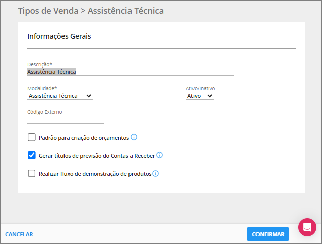Uncheck Gerar títulos de previsão do Contas a Receber

(32, 155)
